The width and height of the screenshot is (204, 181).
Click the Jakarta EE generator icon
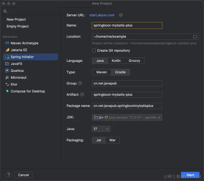tap(7, 50)
